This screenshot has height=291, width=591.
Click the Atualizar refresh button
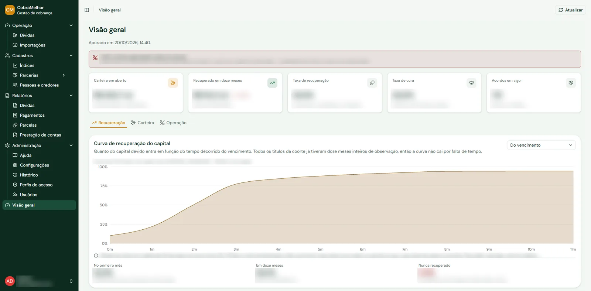(570, 10)
